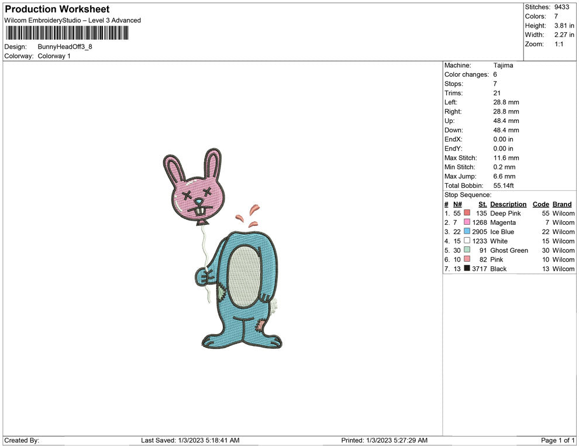
Task: Click the Description column header
Action: [x=508, y=204]
